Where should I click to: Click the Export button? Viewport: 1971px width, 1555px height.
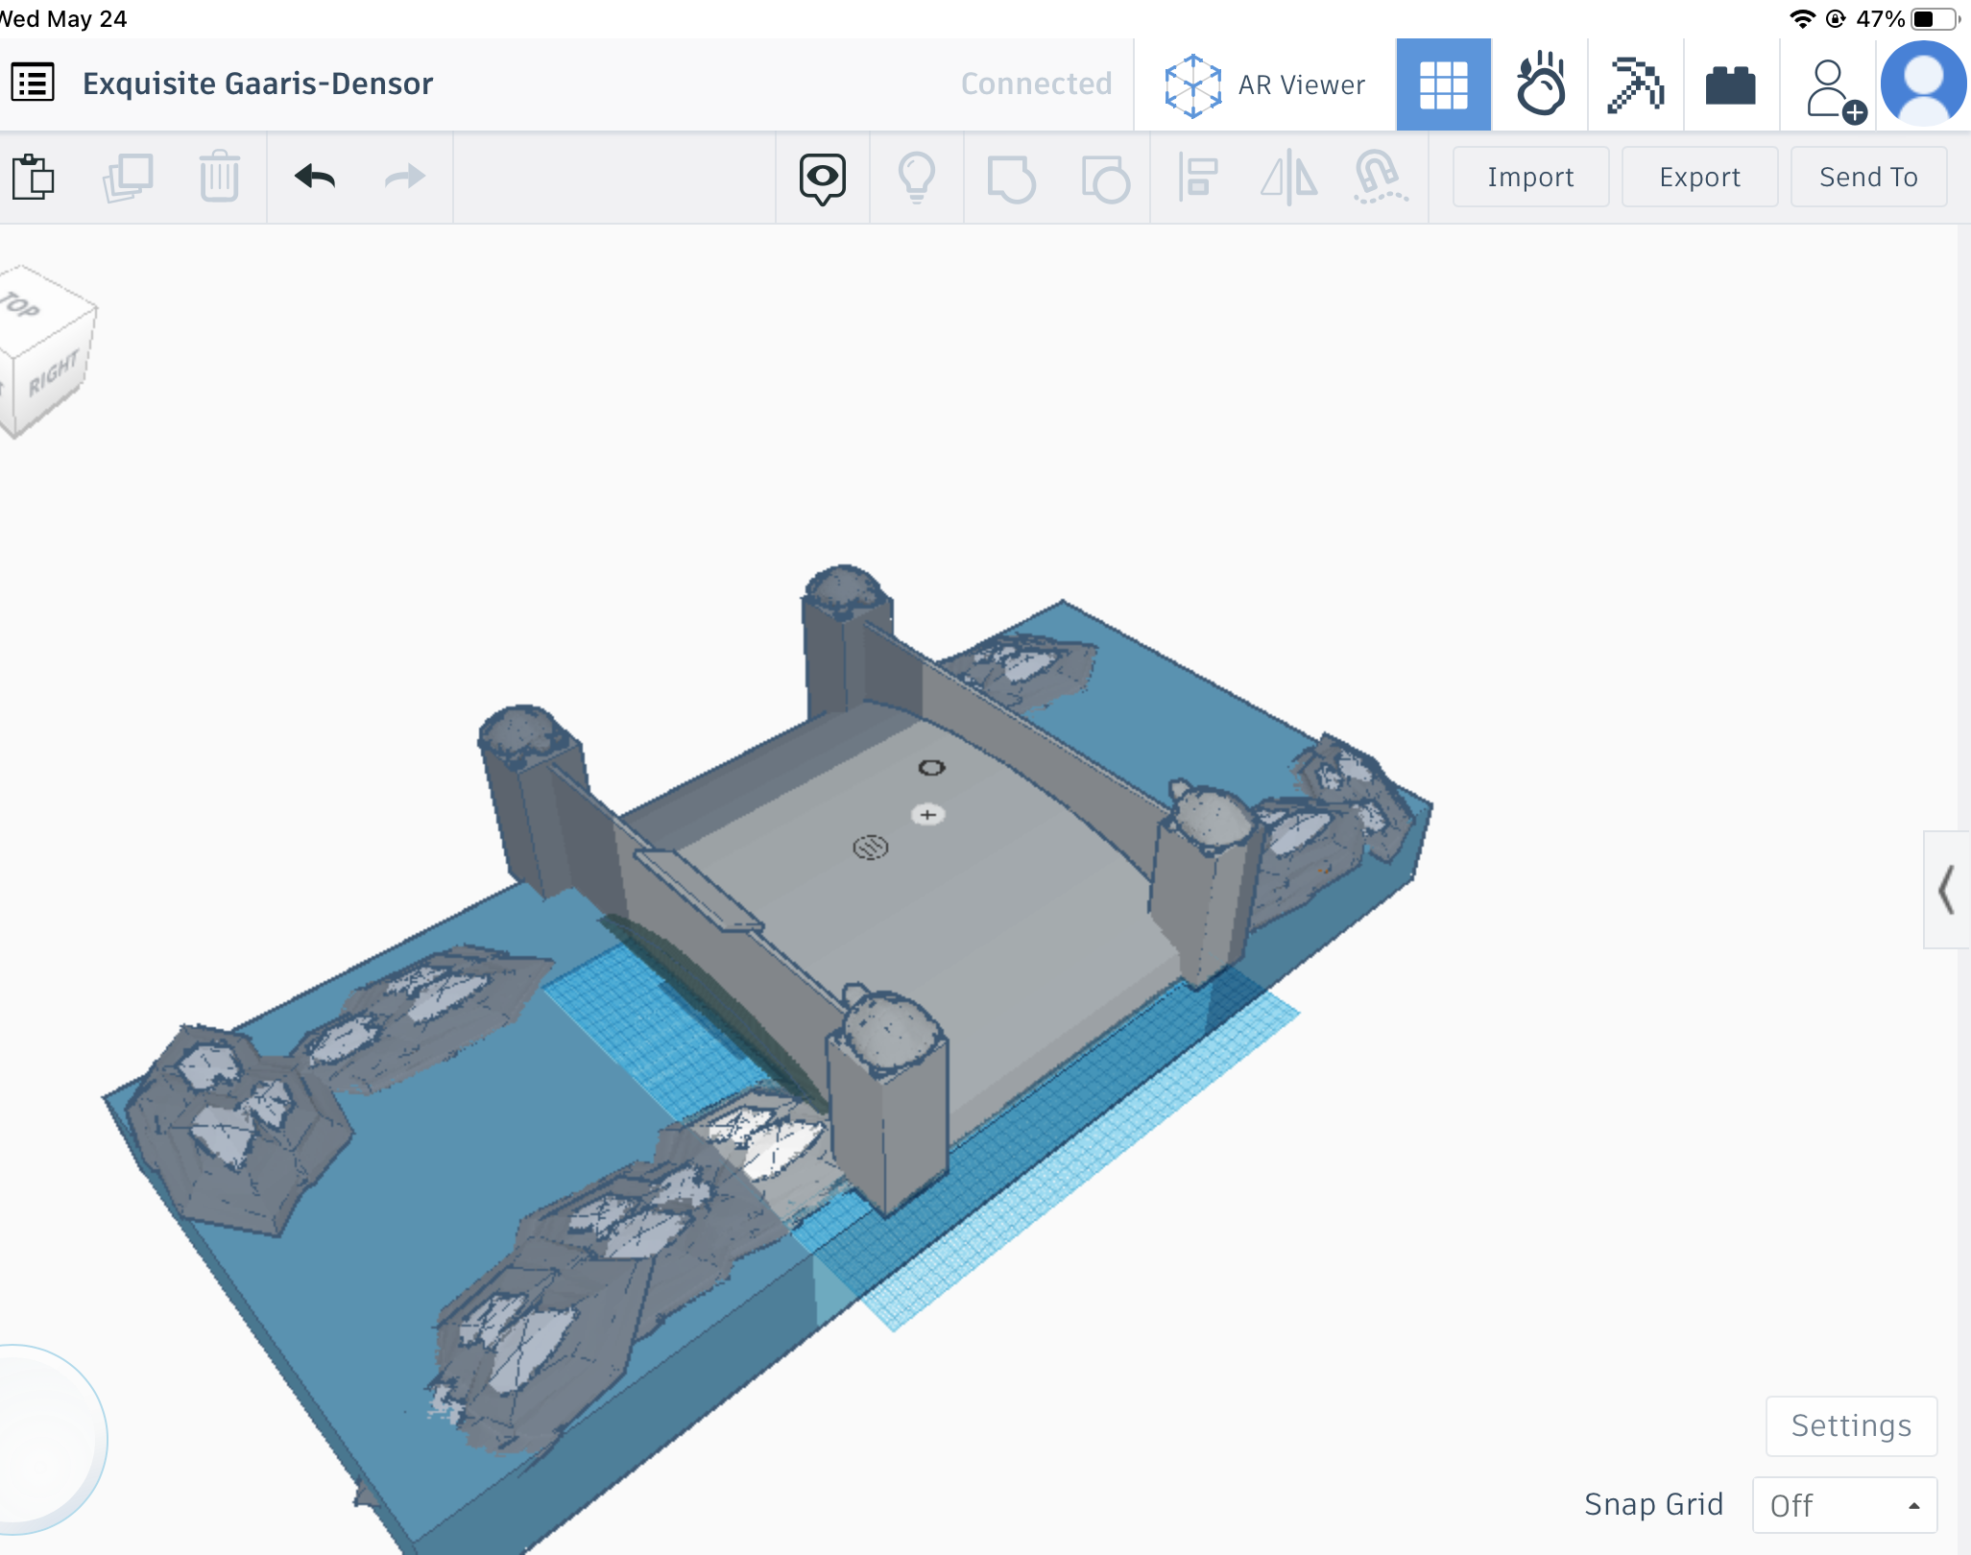pos(1699,177)
